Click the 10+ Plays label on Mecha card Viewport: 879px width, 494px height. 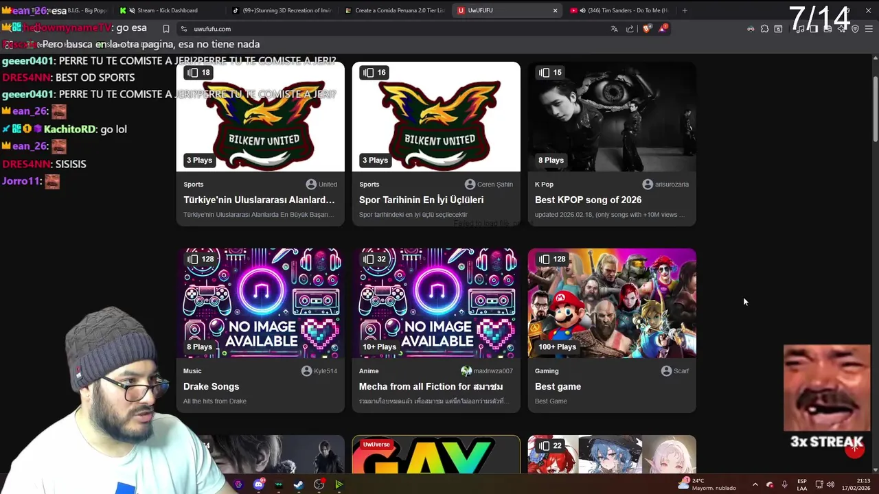point(379,346)
